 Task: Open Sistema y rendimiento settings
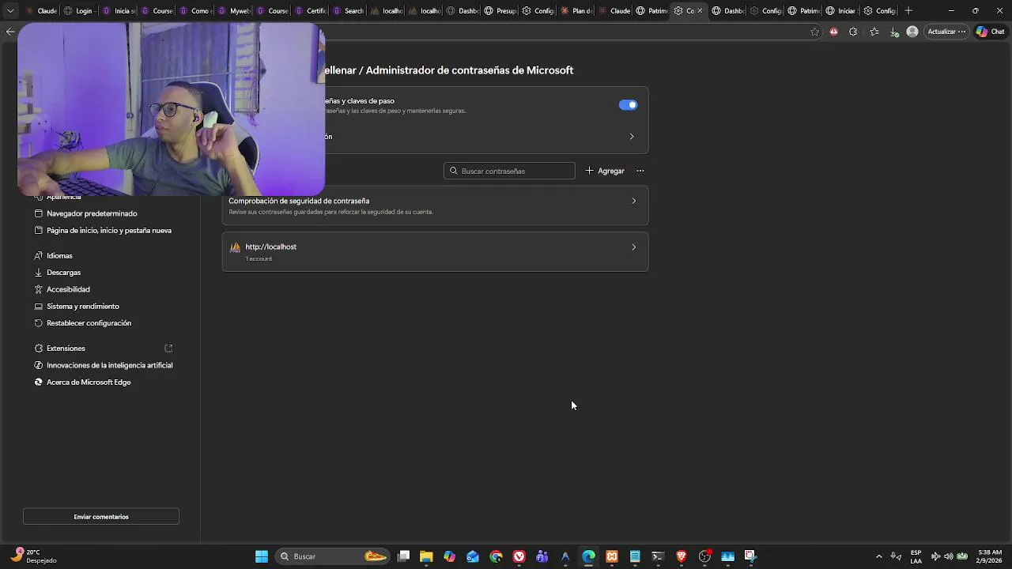point(83,307)
